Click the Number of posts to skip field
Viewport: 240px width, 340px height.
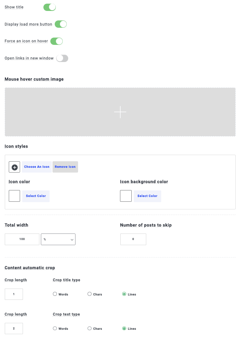tap(133, 239)
